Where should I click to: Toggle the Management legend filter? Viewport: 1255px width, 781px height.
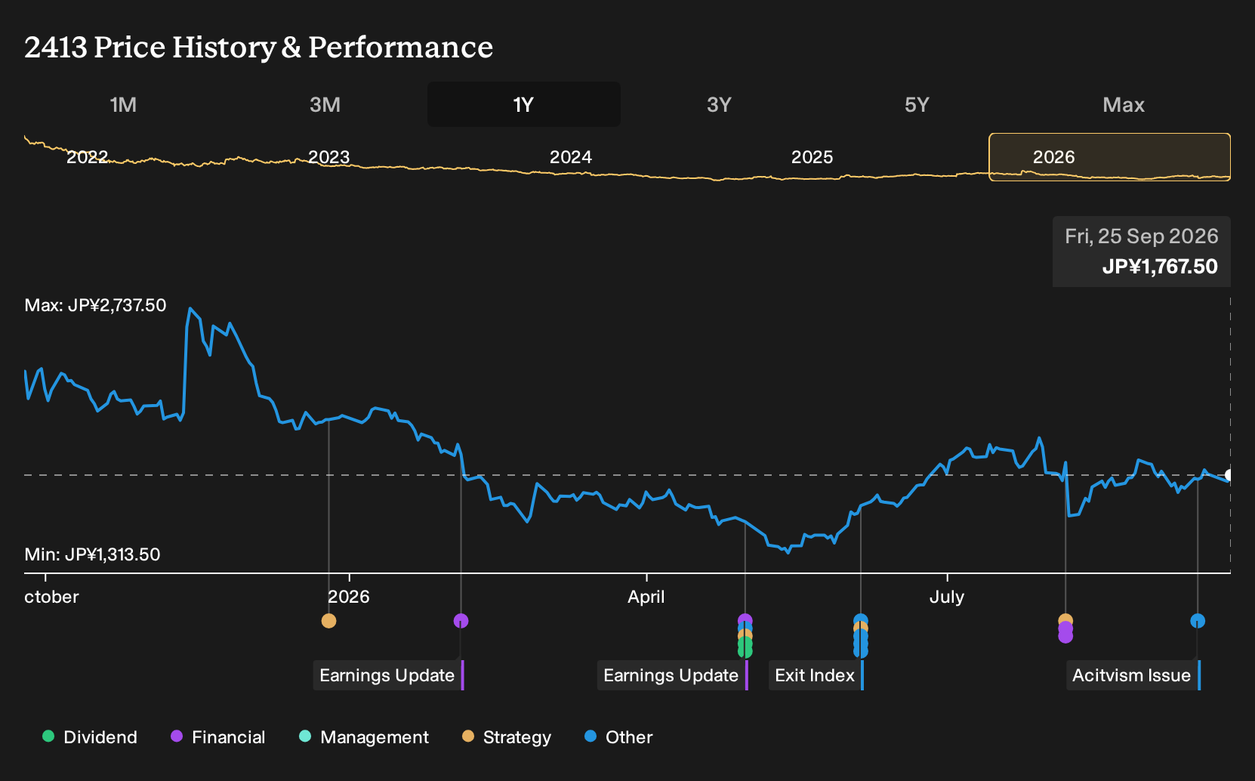[x=364, y=737]
